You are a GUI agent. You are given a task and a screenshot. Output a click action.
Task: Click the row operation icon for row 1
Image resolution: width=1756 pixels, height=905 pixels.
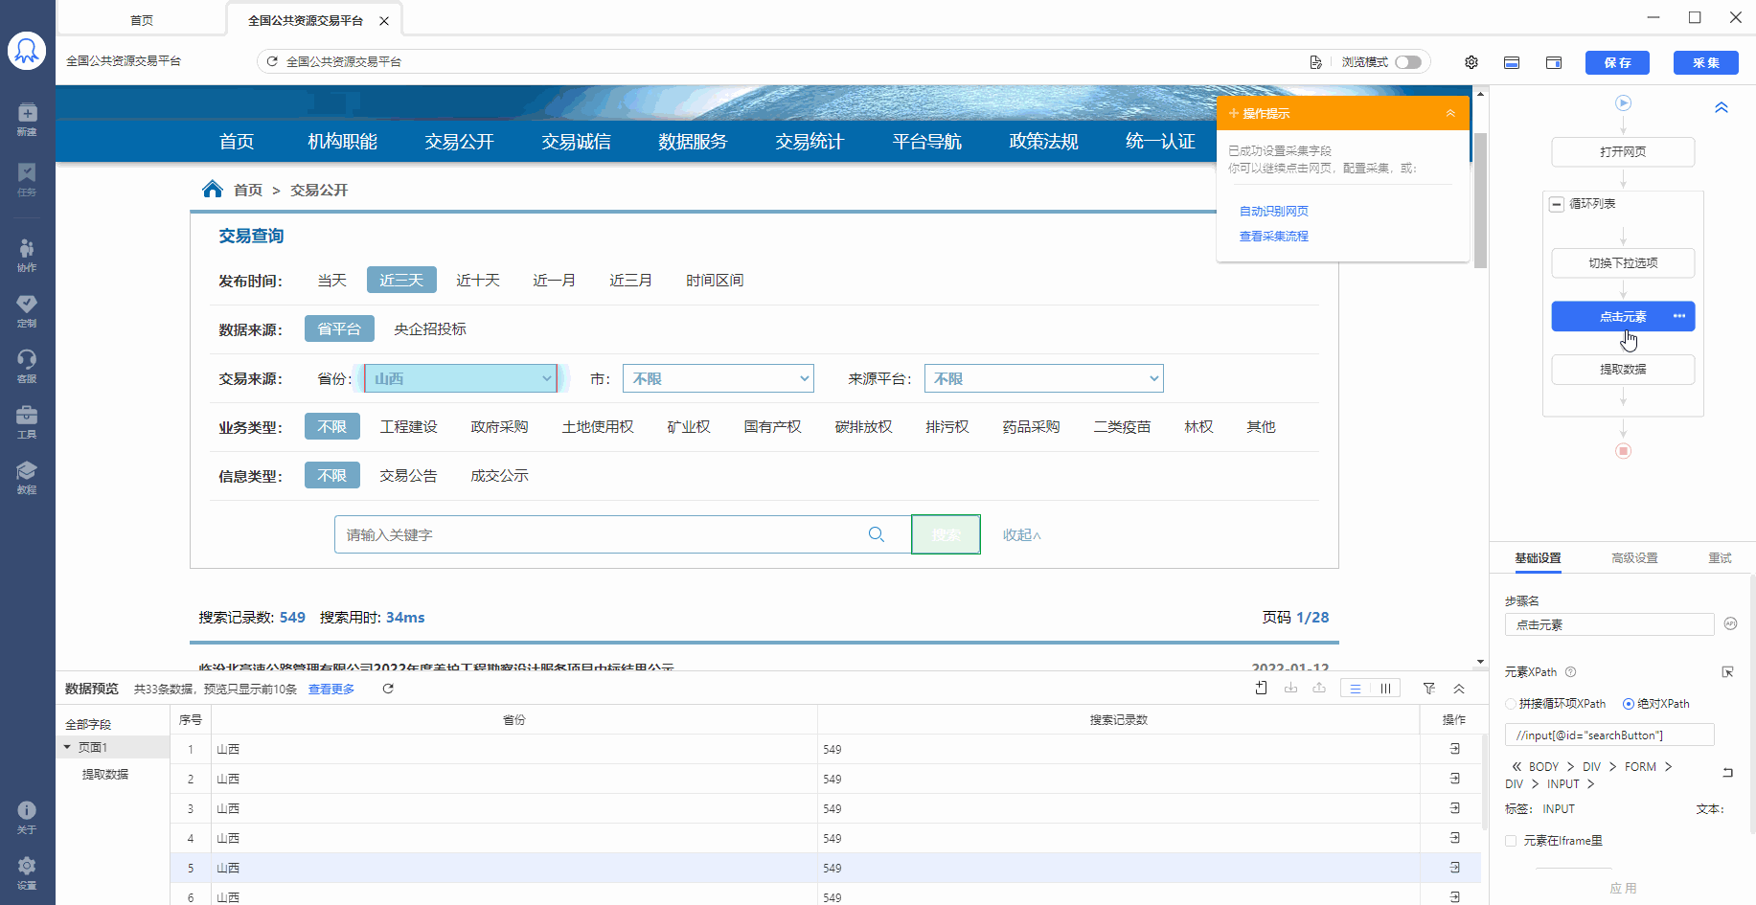click(x=1454, y=749)
